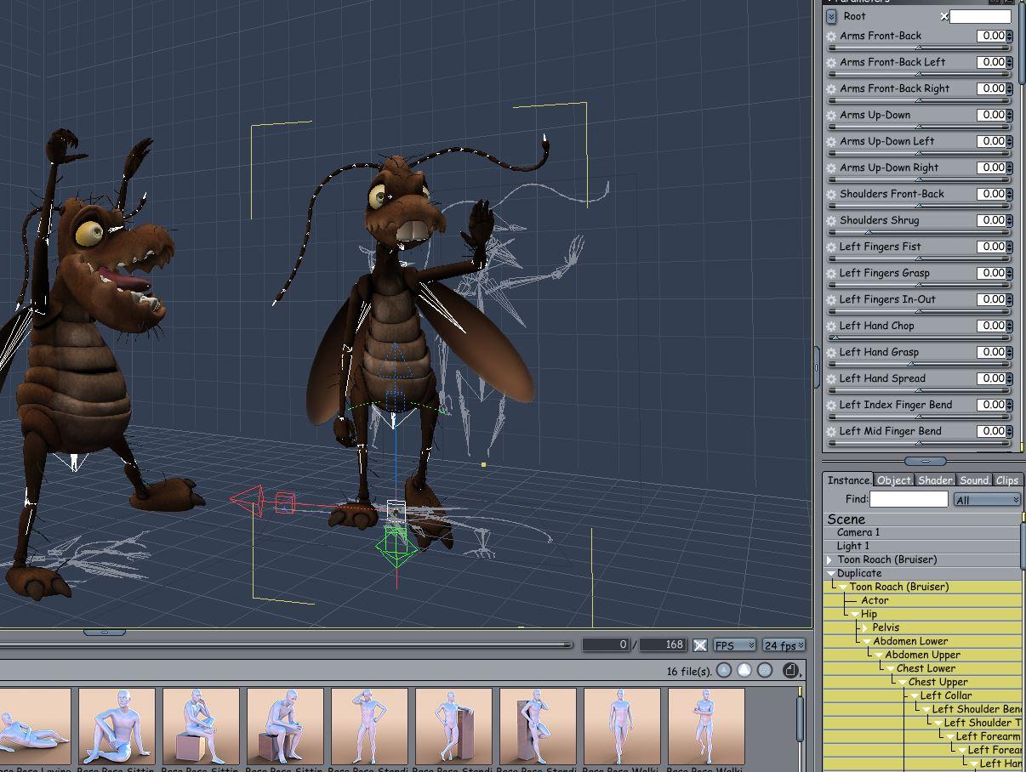Expand the Pelvis node in hierarchy

tap(865, 628)
